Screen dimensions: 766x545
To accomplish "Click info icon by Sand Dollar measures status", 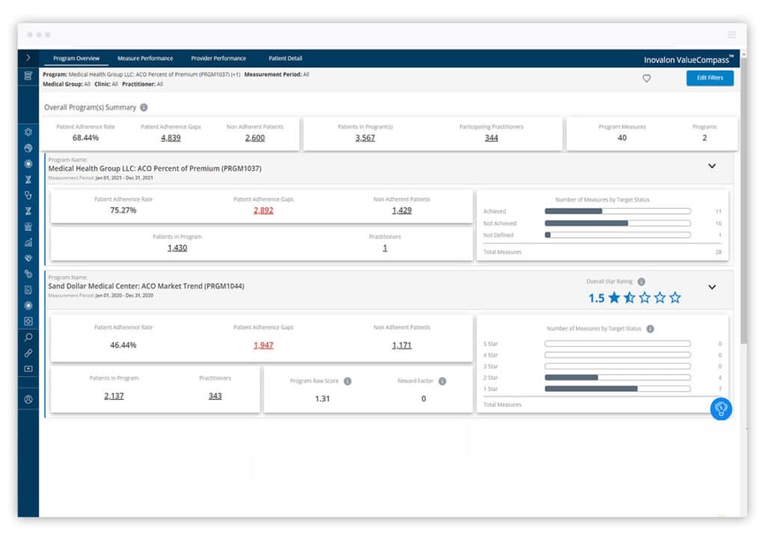I will pos(650,329).
